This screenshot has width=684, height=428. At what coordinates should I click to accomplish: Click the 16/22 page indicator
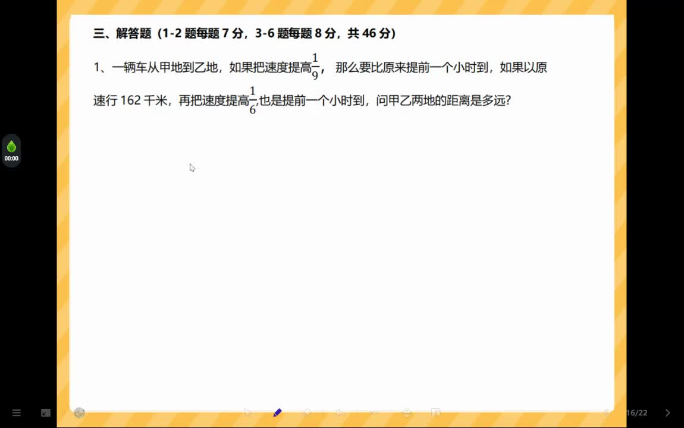pyautogui.click(x=637, y=413)
